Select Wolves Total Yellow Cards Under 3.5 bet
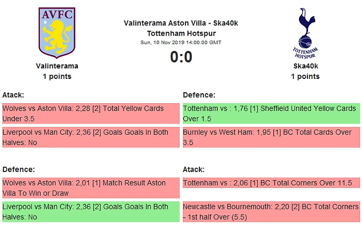362x238 pixels. coord(91,114)
